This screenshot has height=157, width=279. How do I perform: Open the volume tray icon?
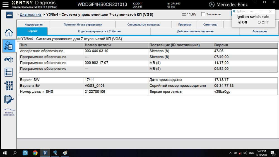tap(245, 153)
